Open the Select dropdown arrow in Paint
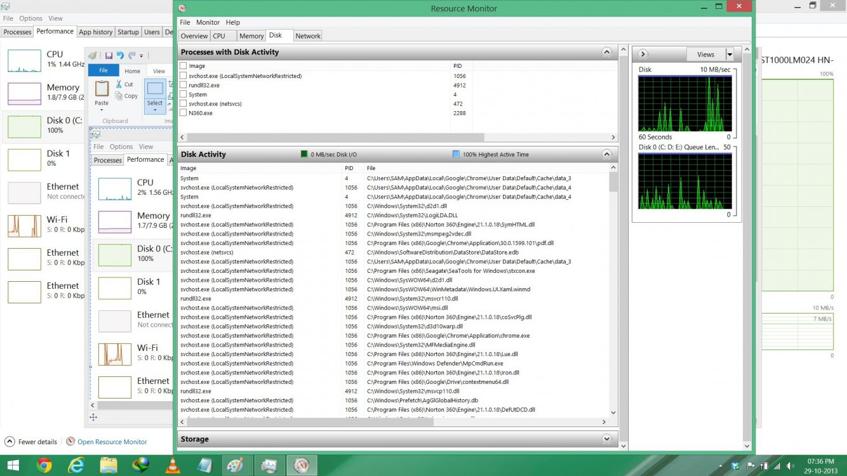Screen dimensions: 847x476 (155, 110)
